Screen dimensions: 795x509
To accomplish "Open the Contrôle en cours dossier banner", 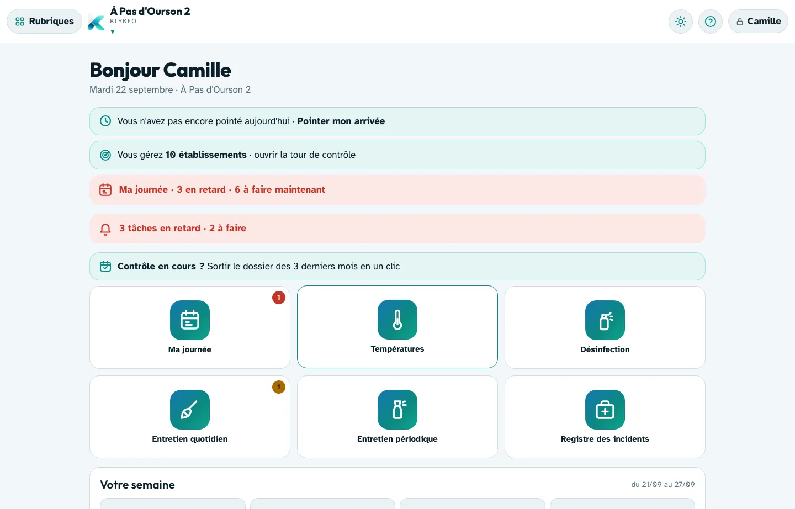I will tap(397, 267).
